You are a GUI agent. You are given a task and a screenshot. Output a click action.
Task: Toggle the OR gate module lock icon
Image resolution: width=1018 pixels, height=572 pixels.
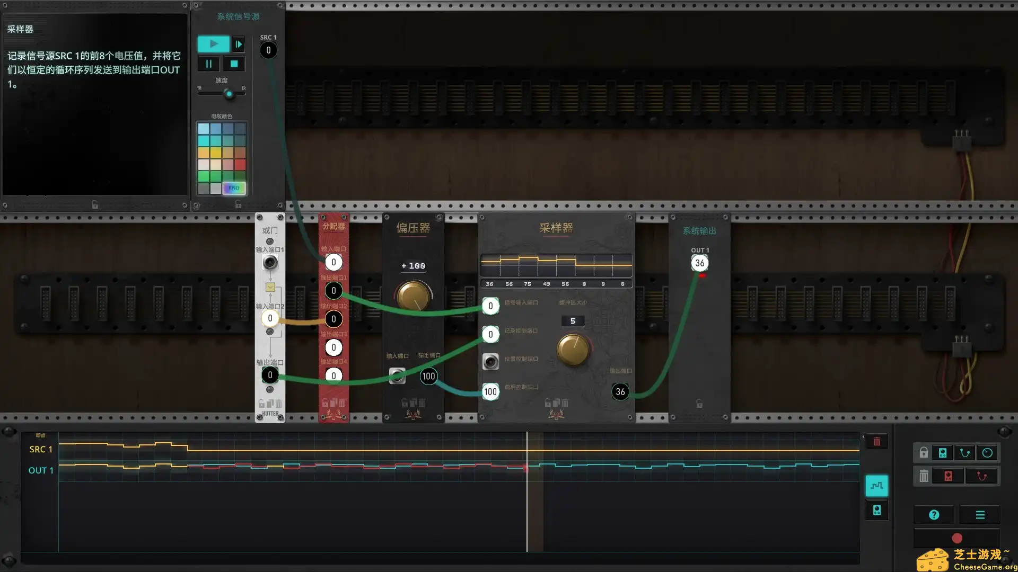261,404
